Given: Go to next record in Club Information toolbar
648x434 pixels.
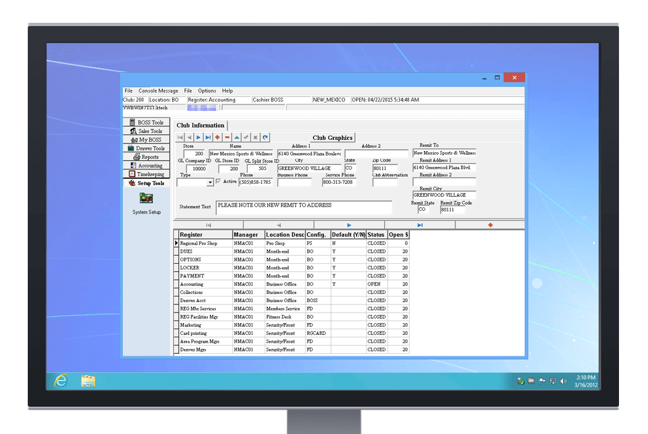Looking at the screenshot, I should pos(198,137).
